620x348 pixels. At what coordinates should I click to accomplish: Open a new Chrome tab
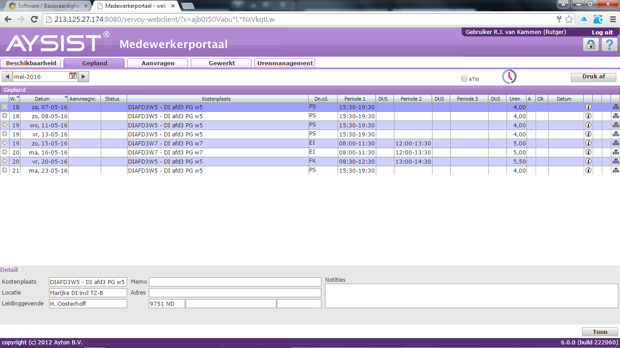click(187, 6)
